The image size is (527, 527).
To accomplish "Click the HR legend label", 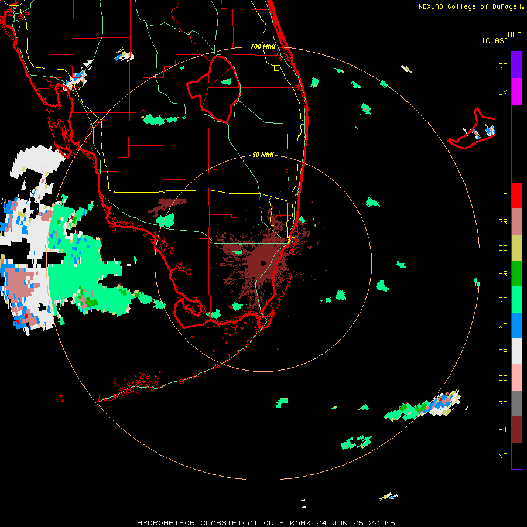I will (502, 274).
